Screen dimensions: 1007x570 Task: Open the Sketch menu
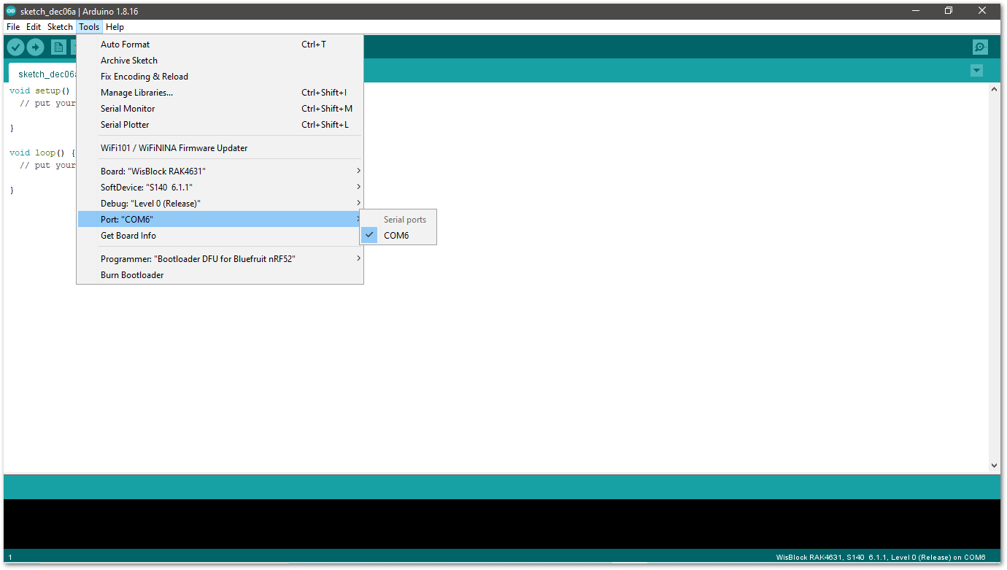(x=60, y=27)
